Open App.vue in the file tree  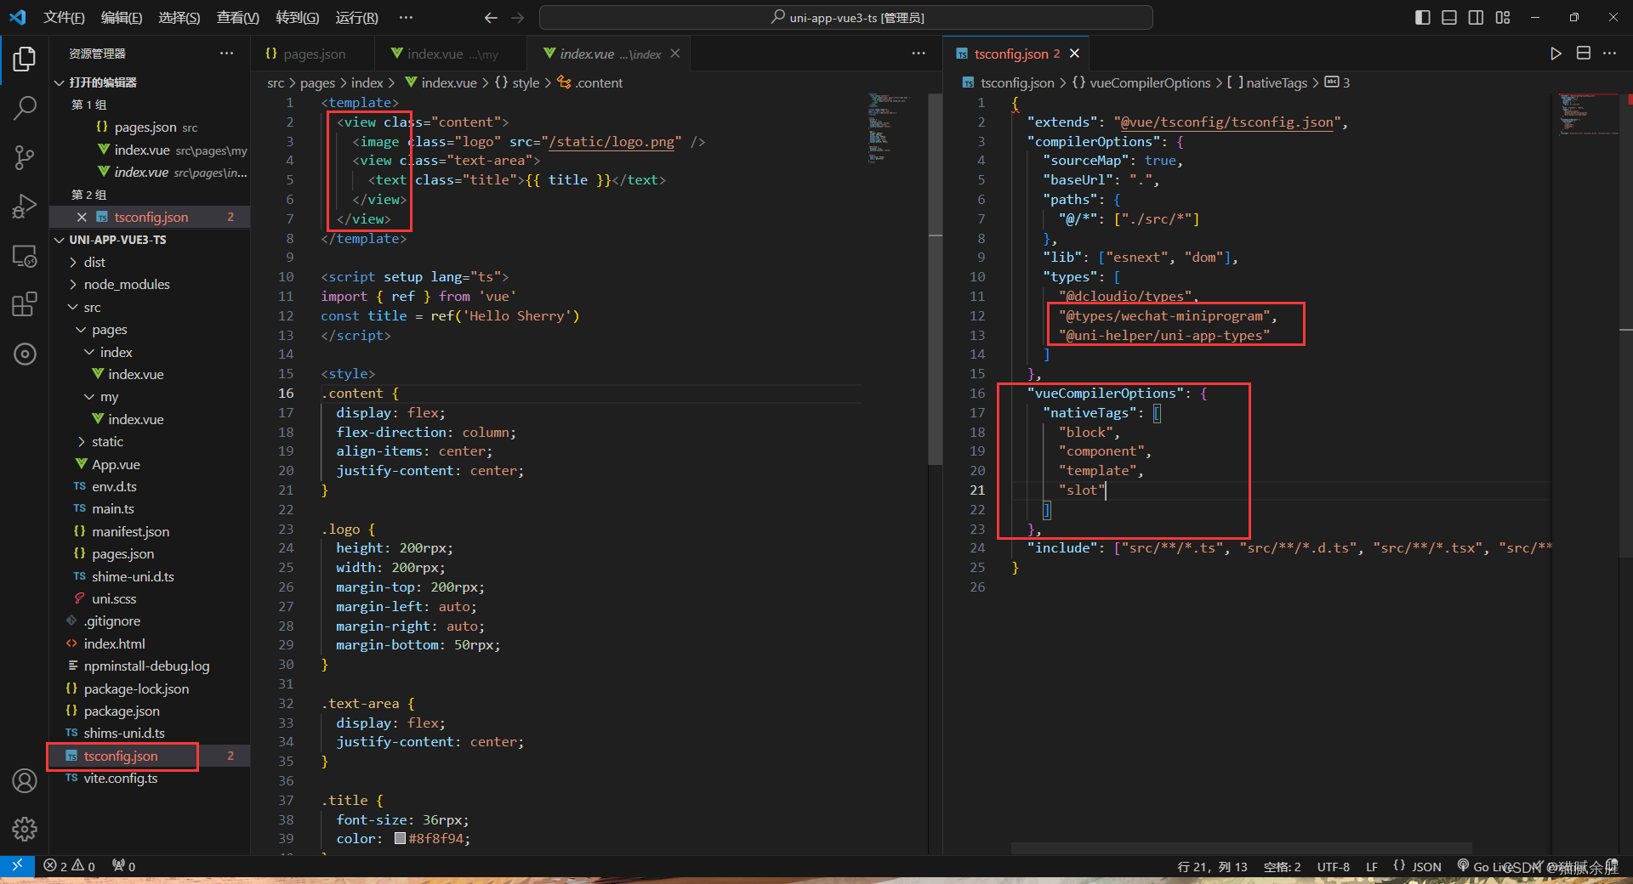tap(117, 465)
